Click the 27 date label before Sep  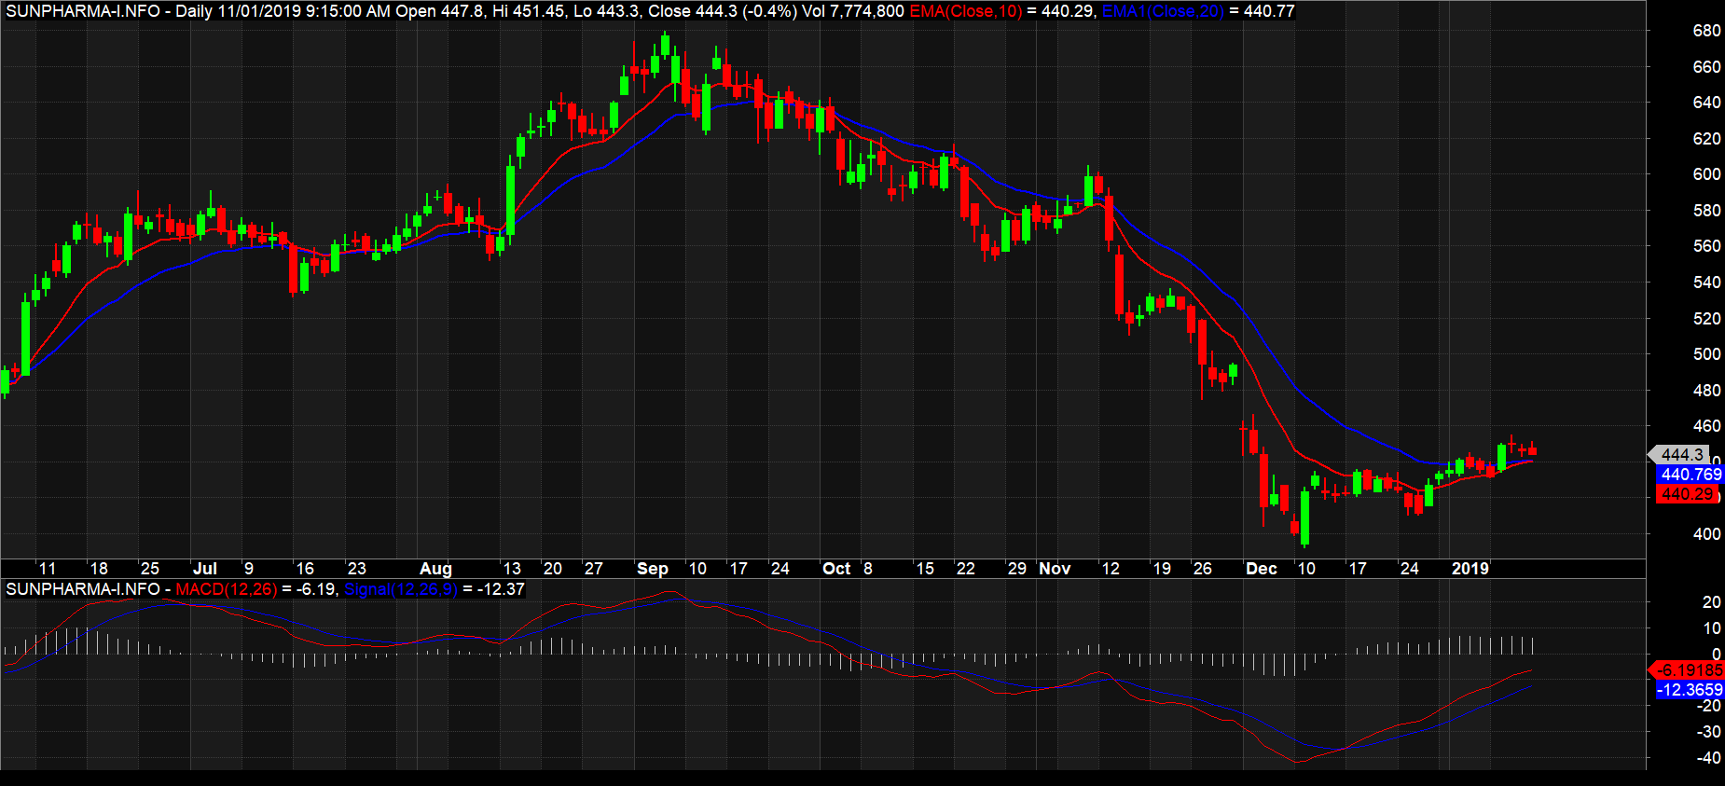tap(594, 569)
